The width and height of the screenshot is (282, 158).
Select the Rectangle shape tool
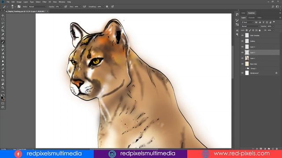tap(3, 80)
